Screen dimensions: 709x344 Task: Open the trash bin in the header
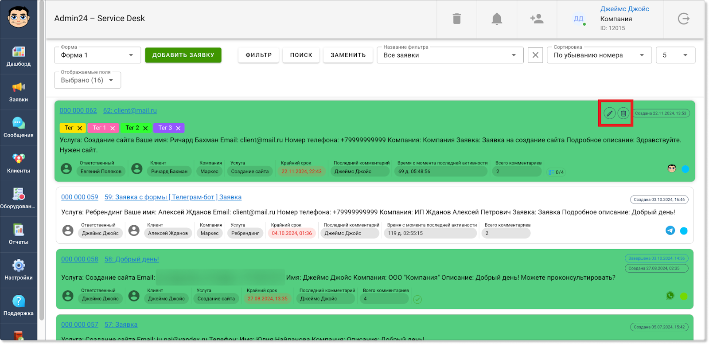[x=457, y=19]
